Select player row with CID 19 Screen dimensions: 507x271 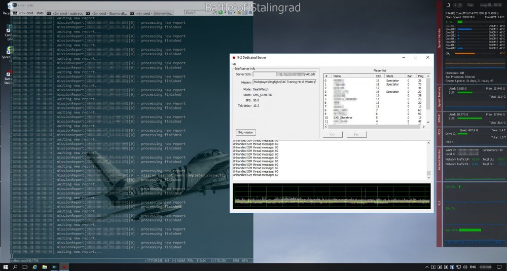[375, 81]
